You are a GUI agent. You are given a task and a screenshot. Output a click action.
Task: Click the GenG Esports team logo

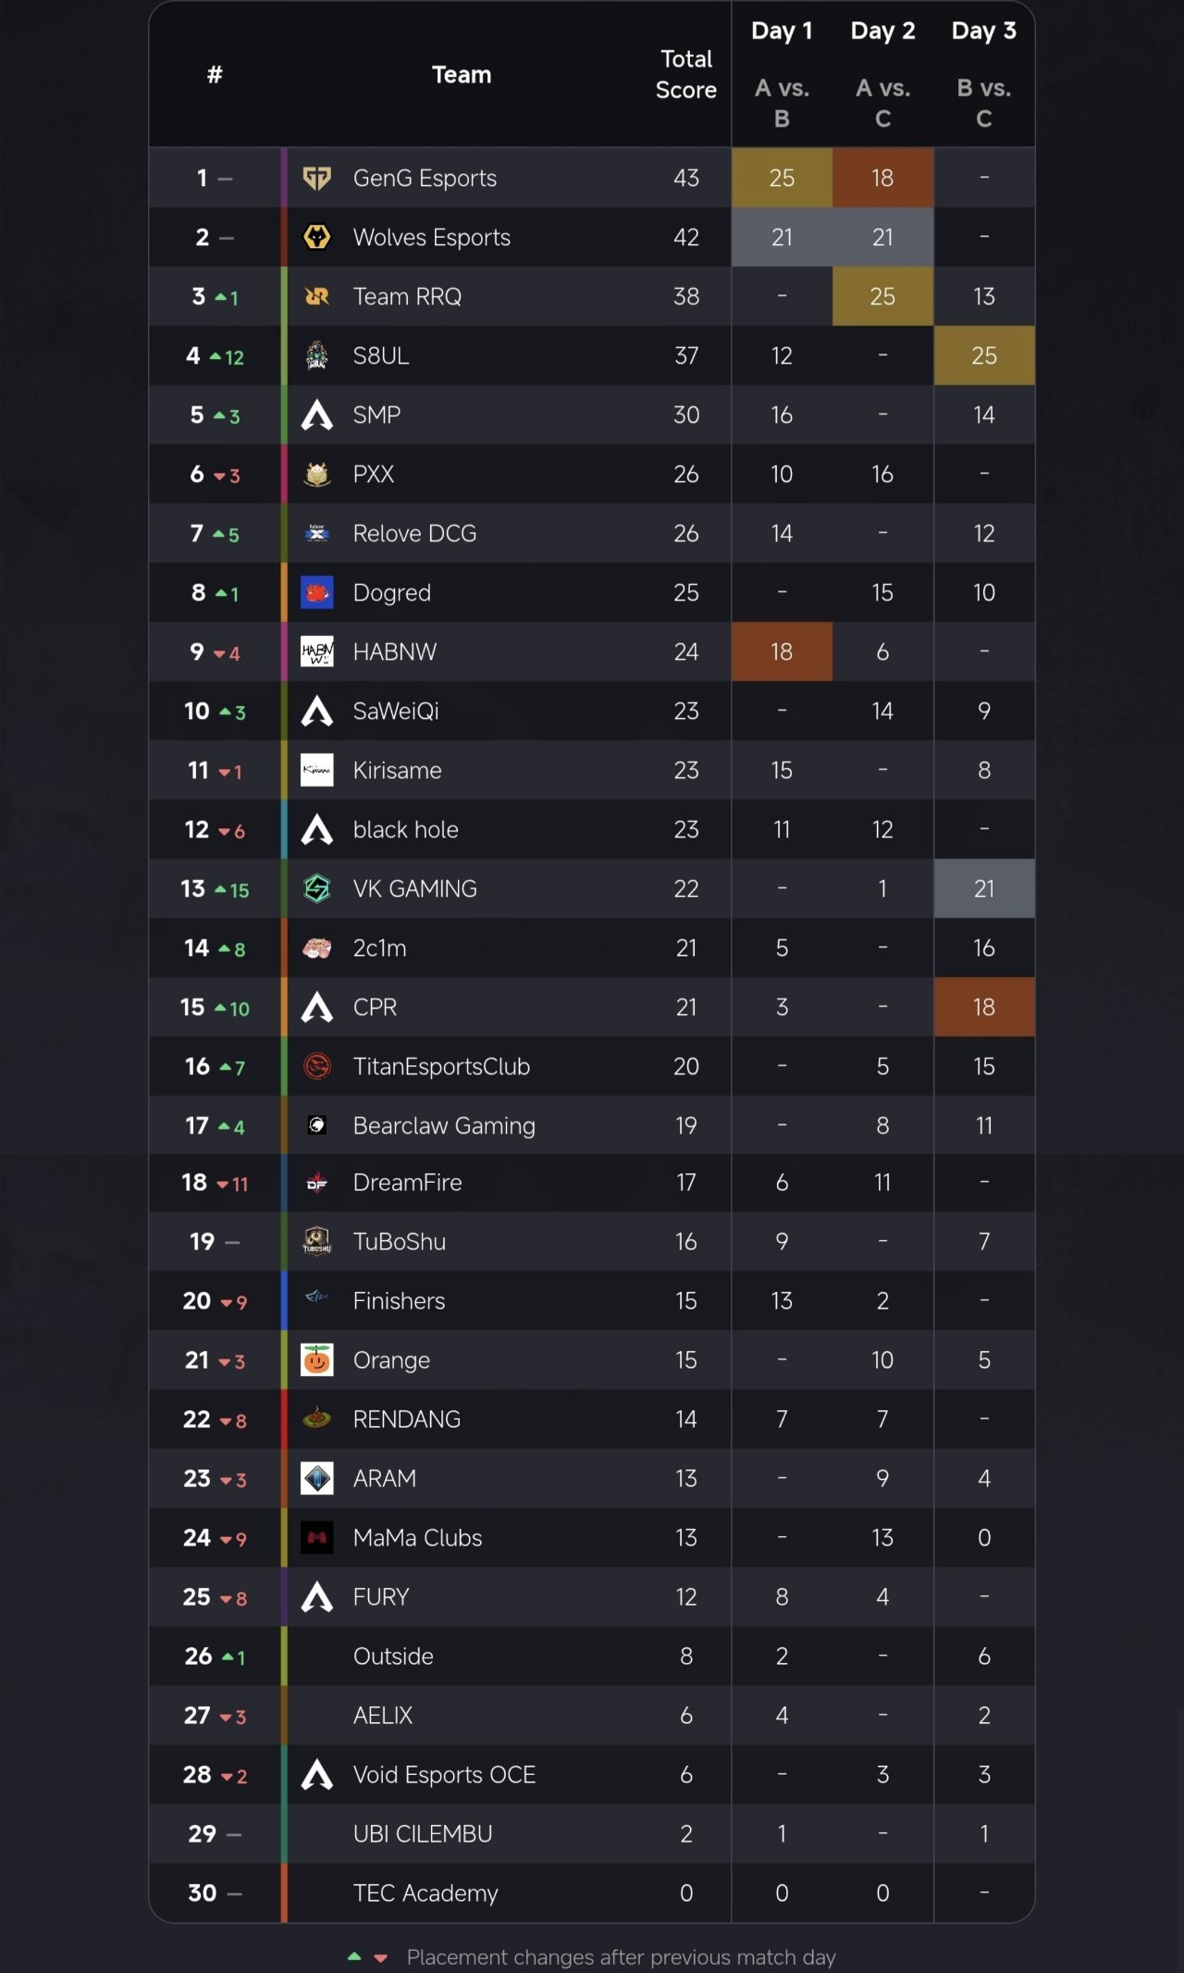[317, 178]
